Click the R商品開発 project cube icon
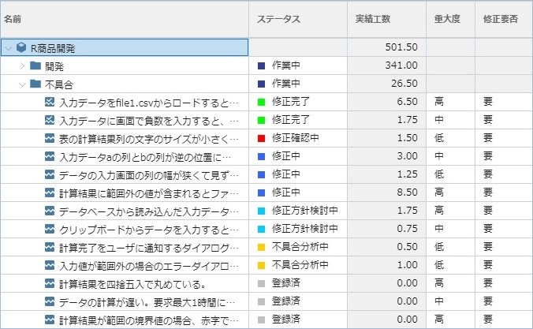Screen dimensions: 533x329 tap(21, 47)
